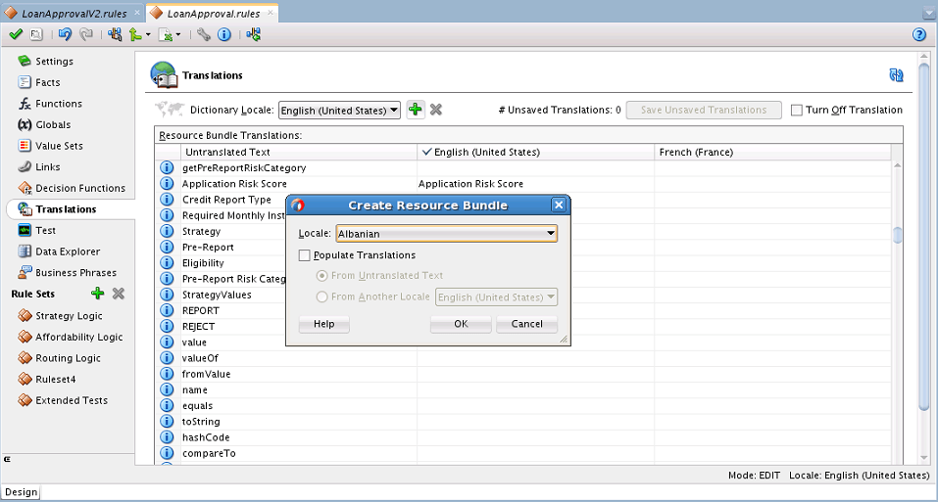Select From Untranslated Text radio button
938x502 pixels.
[x=321, y=276]
